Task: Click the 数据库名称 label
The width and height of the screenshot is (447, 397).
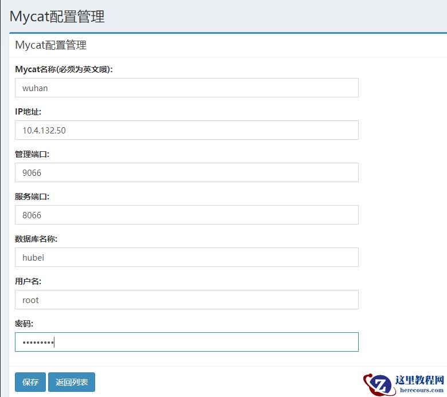Action: coord(36,239)
